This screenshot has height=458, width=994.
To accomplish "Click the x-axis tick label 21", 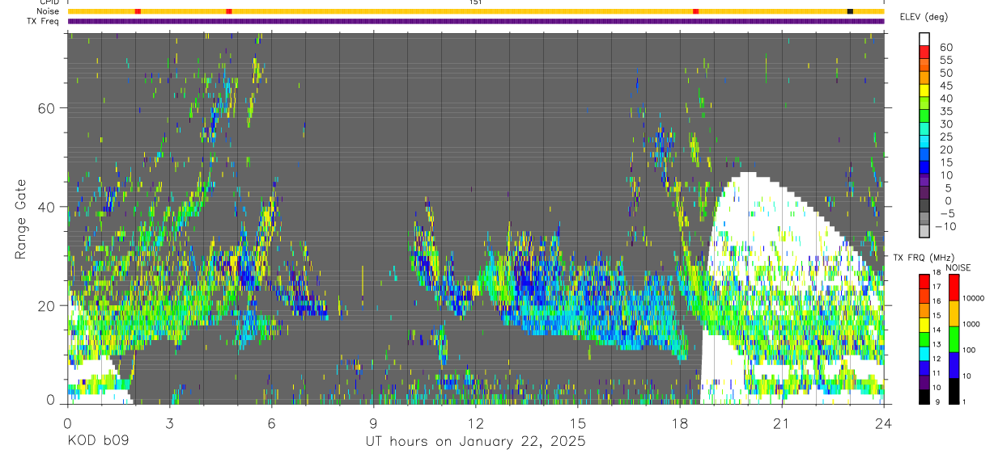I will coord(782,422).
